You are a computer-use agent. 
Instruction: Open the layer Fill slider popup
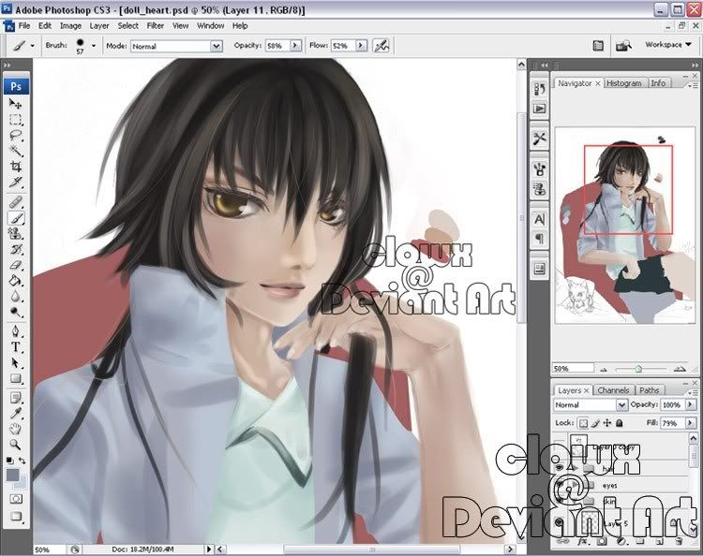(691, 423)
